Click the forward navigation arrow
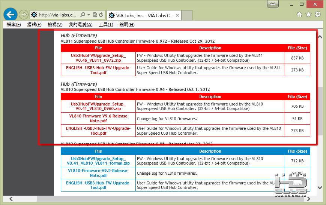 (x=24, y=15)
